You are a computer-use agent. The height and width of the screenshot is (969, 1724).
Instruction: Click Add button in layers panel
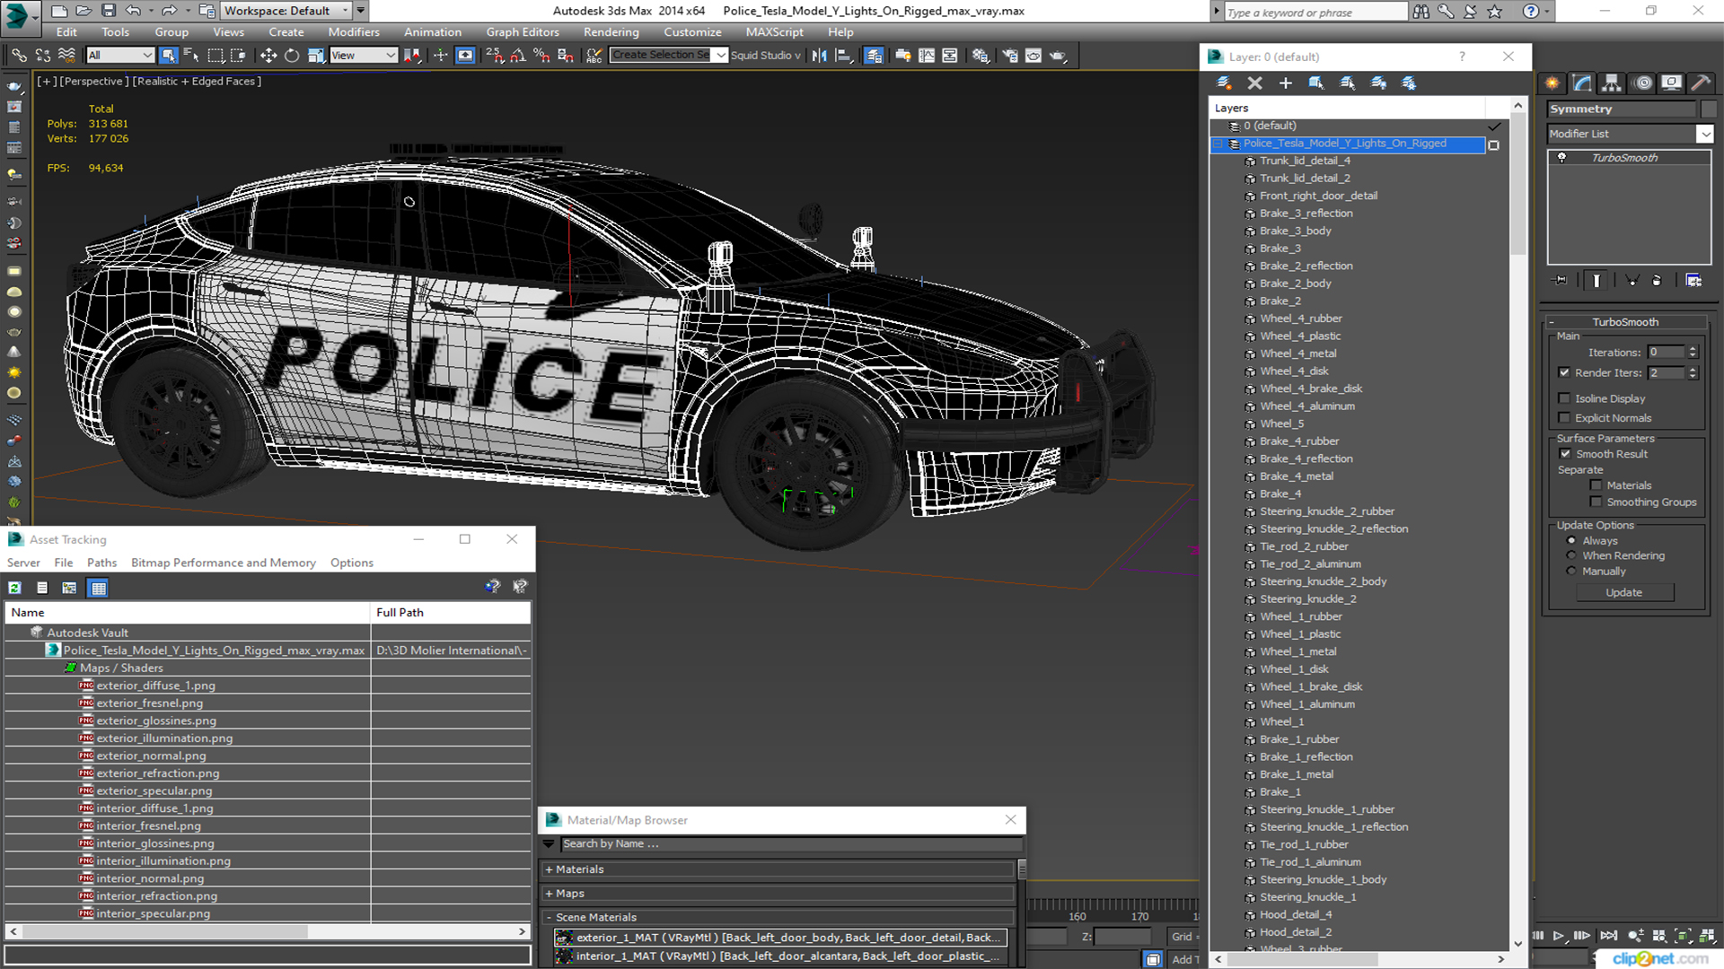pos(1285,82)
